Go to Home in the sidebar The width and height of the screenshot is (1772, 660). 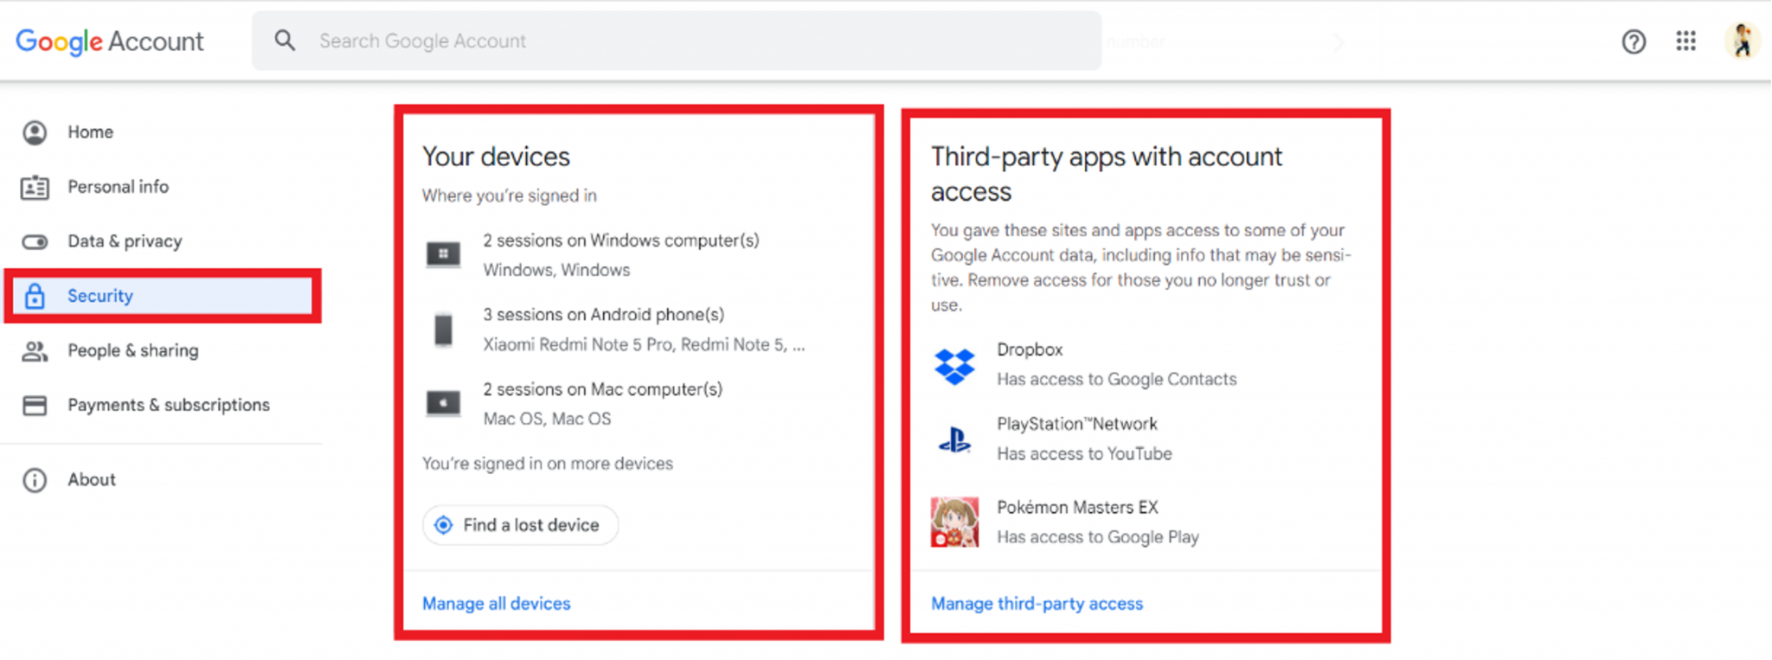pyautogui.click(x=90, y=132)
